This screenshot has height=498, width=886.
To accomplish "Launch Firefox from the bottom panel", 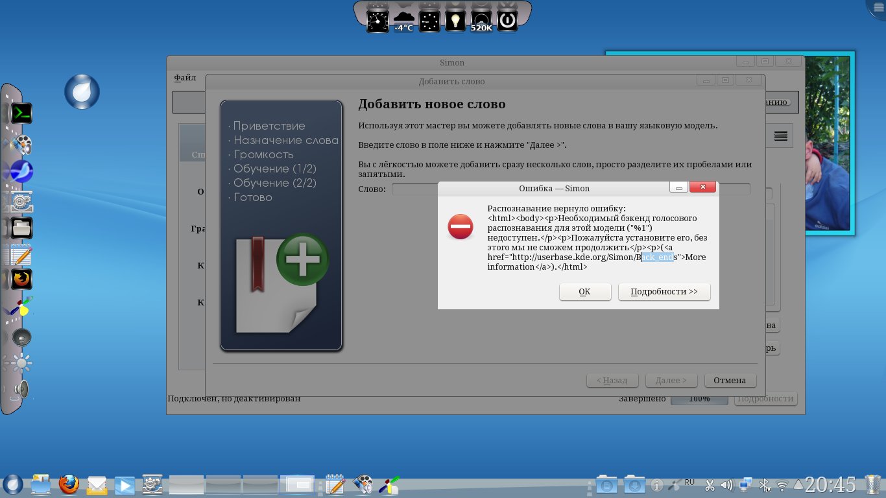I will (x=69, y=484).
